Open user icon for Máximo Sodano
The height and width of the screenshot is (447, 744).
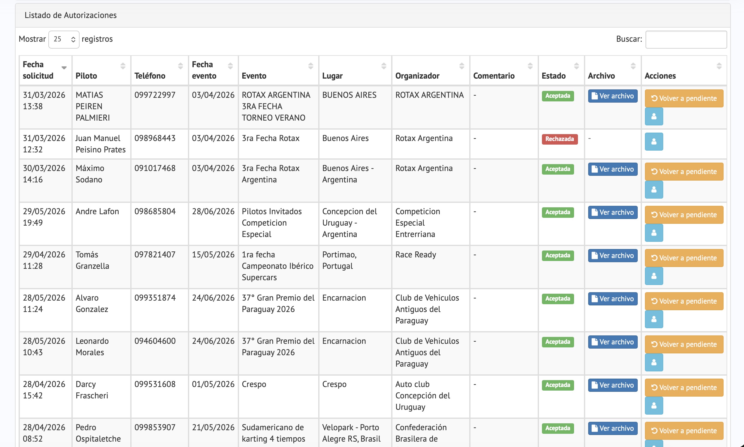tap(654, 190)
